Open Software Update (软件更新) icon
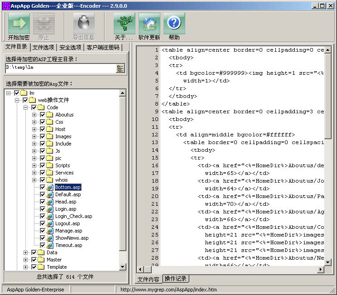337x295 pixels. point(149,24)
